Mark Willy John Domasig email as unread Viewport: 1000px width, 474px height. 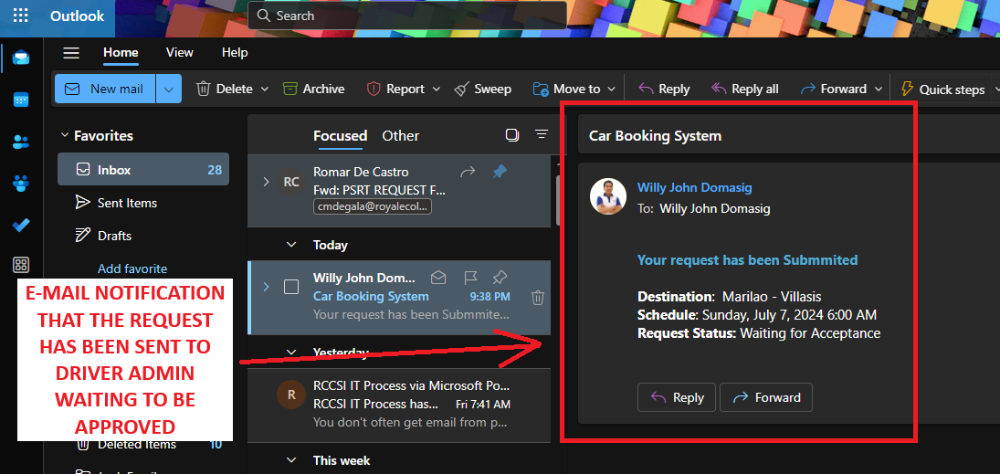pyautogui.click(x=438, y=278)
